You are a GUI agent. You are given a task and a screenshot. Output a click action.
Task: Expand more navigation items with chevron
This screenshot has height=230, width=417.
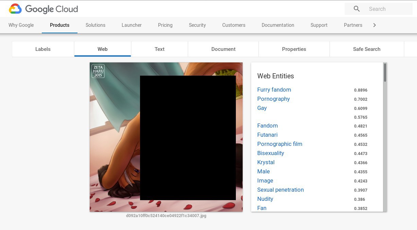[x=375, y=25]
